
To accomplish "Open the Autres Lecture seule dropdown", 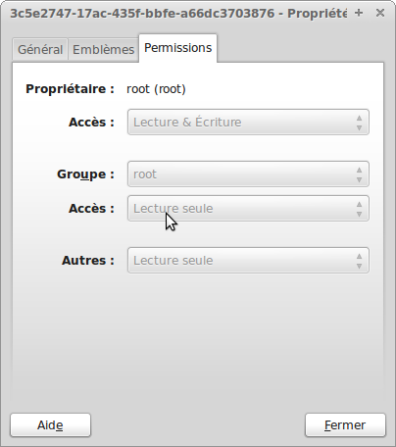I will pyautogui.click(x=248, y=261).
